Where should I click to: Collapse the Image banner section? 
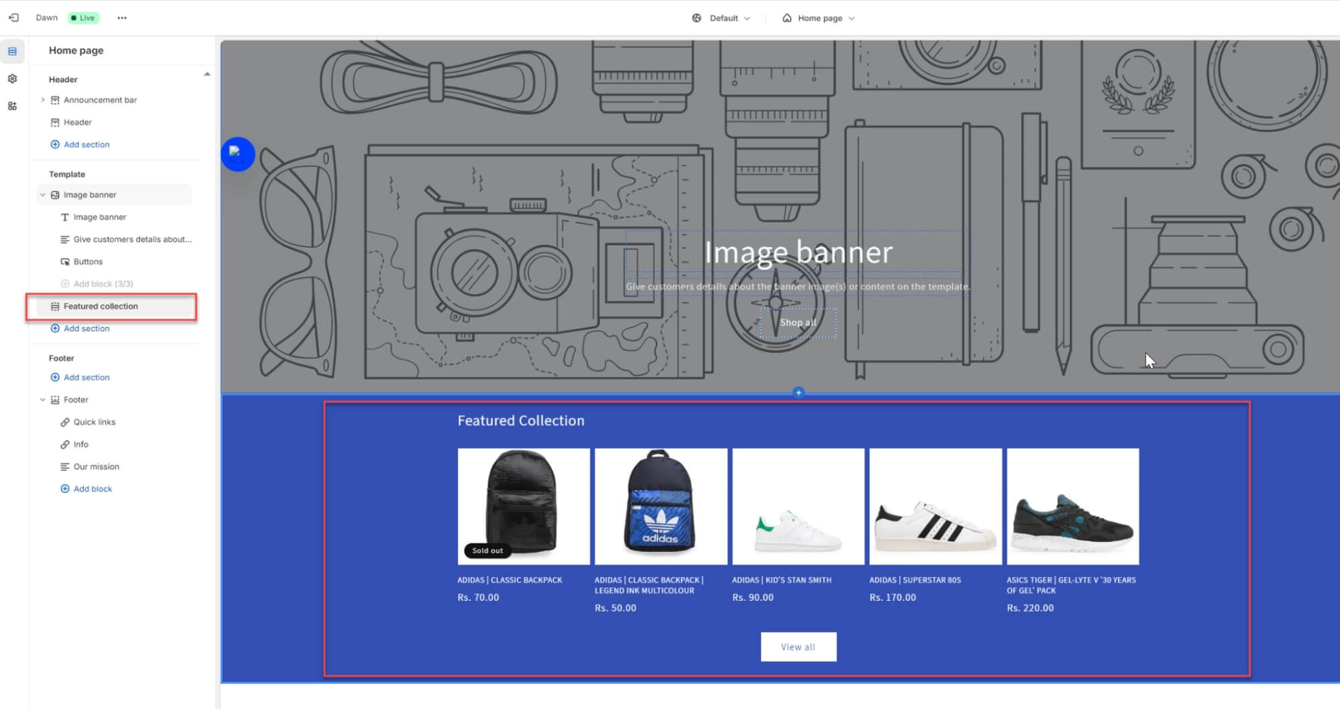(x=43, y=195)
